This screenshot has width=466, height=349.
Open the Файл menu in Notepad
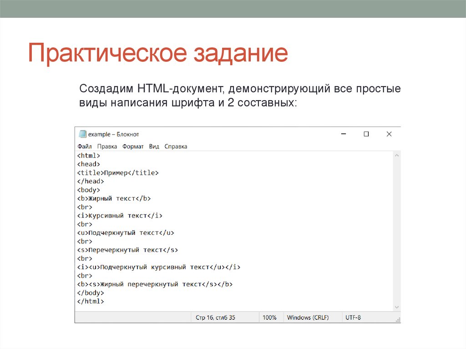pos(84,146)
